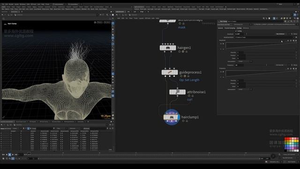
Task: Click the Spot Light shelf tool
Action: coord(150,9)
